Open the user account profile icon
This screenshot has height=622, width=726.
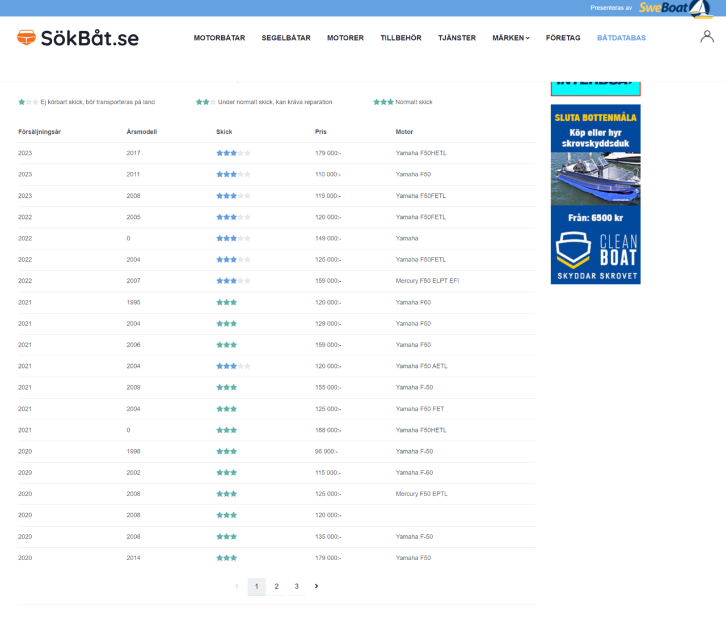click(707, 36)
